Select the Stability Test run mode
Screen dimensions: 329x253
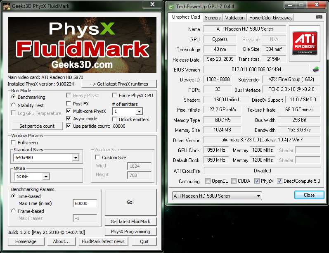(14, 105)
